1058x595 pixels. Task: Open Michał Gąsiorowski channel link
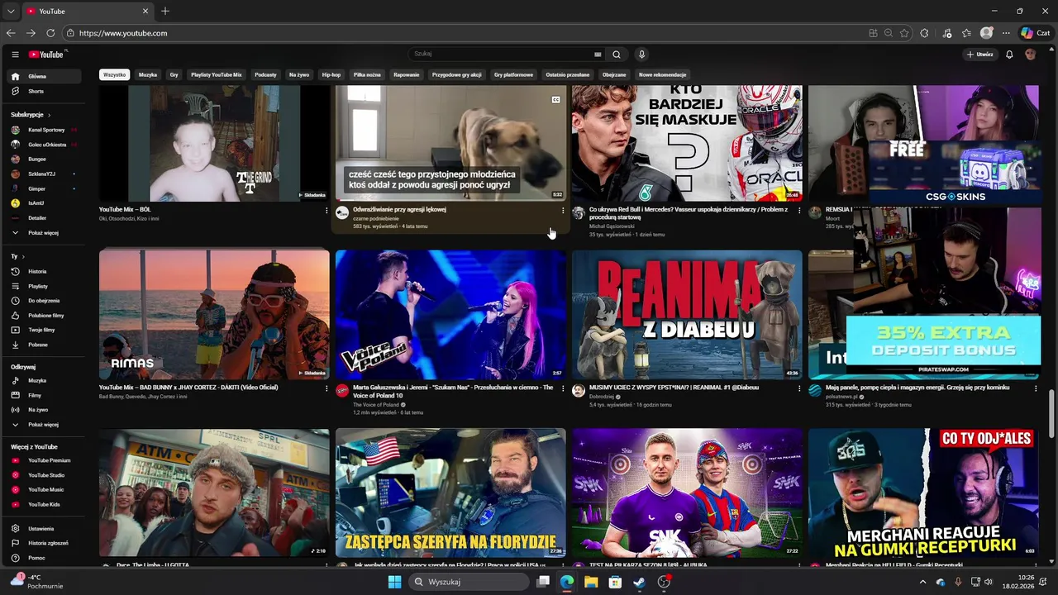612,226
